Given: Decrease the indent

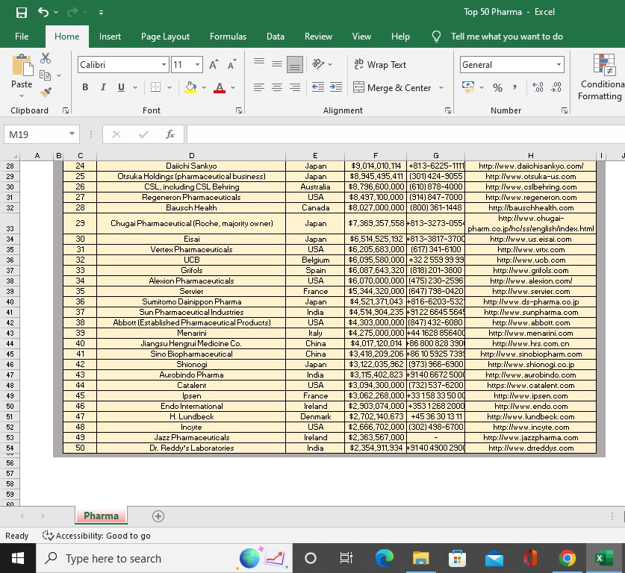Looking at the screenshot, I should click(x=317, y=87).
